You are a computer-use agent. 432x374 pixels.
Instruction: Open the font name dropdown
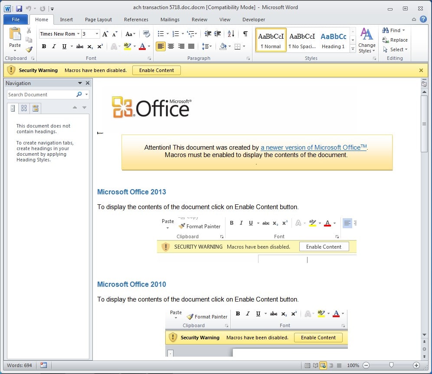78,33
